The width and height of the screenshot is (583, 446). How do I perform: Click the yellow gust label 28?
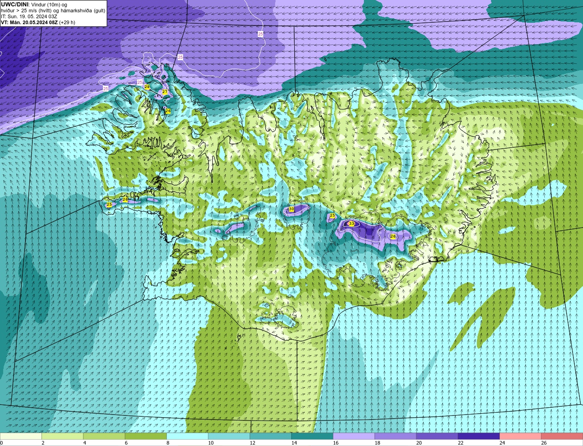(x=147, y=87)
